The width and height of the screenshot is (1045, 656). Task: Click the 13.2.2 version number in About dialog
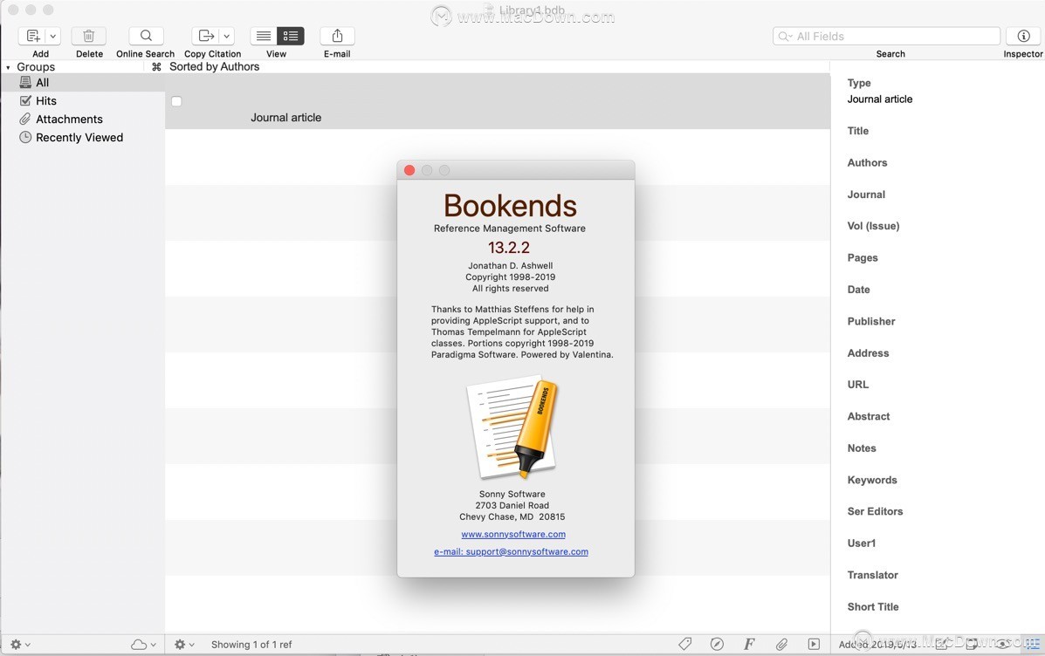click(x=508, y=248)
